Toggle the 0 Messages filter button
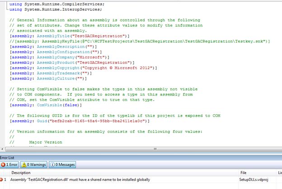282x189 pixels. pos(62,164)
